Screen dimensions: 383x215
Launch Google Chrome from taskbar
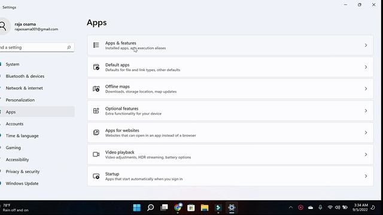pos(178,207)
